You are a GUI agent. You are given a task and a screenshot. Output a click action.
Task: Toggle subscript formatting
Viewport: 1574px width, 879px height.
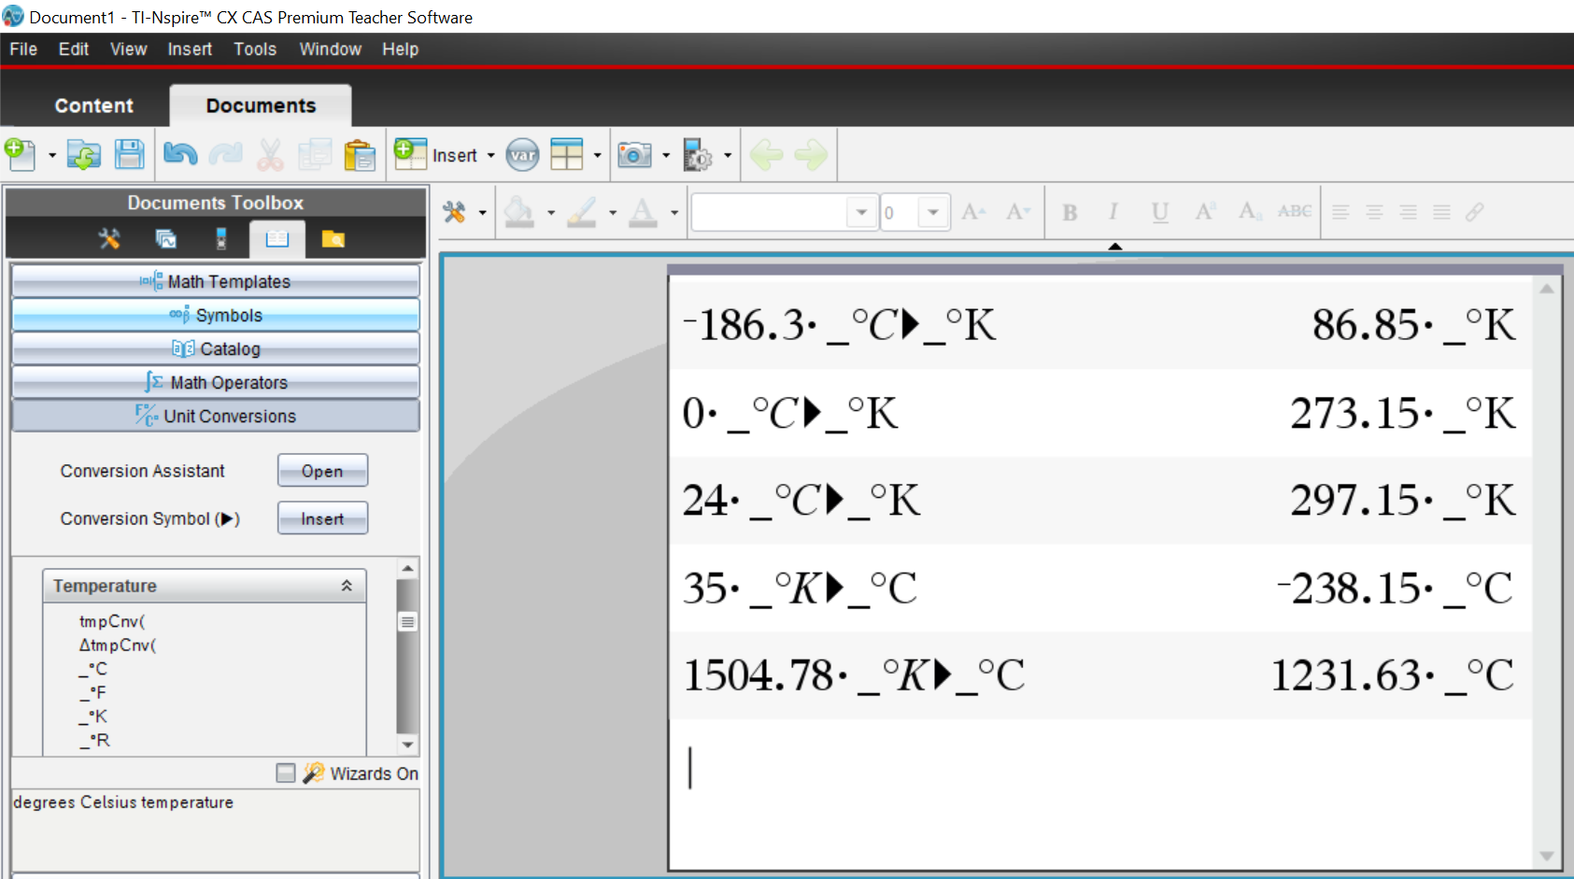(x=1250, y=212)
